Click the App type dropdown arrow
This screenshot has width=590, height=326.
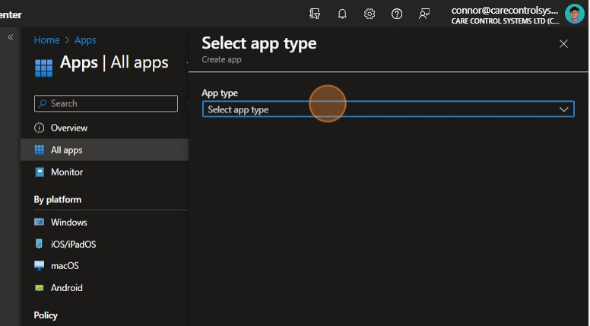[x=564, y=109]
